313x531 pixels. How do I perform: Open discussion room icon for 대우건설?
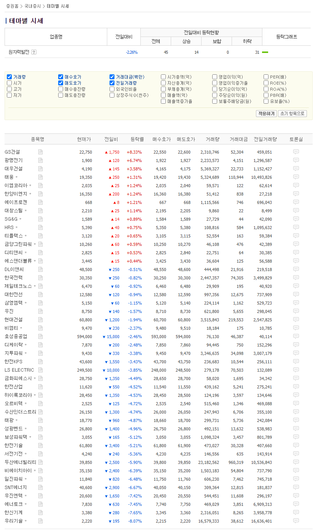pos(296,169)
